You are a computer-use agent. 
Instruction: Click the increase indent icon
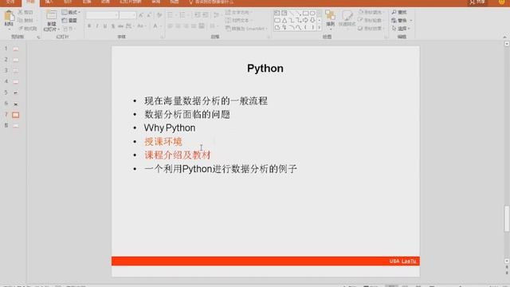tap(206, 15)
